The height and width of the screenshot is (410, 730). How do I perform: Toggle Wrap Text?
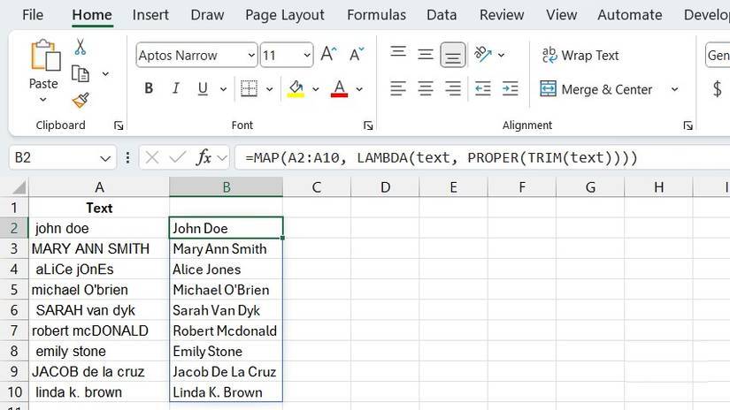580,56
